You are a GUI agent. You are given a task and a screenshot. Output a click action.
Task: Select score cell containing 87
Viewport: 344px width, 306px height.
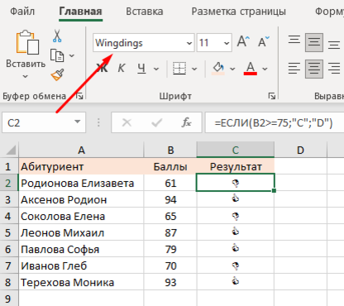(170, 232)
